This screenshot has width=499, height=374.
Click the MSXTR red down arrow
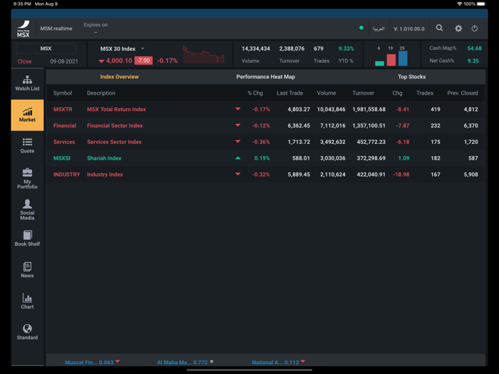pos(237,109)
